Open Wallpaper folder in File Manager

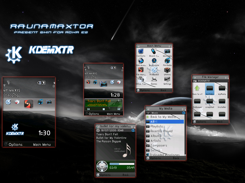[197, 102]
